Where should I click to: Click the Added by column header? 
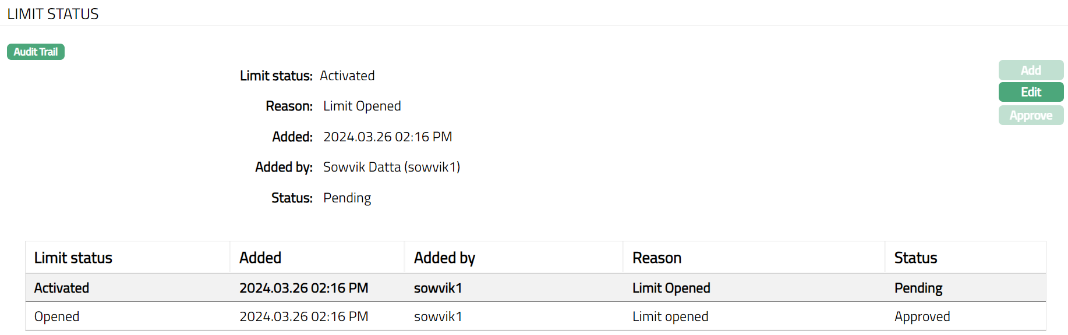coord(444,258)
